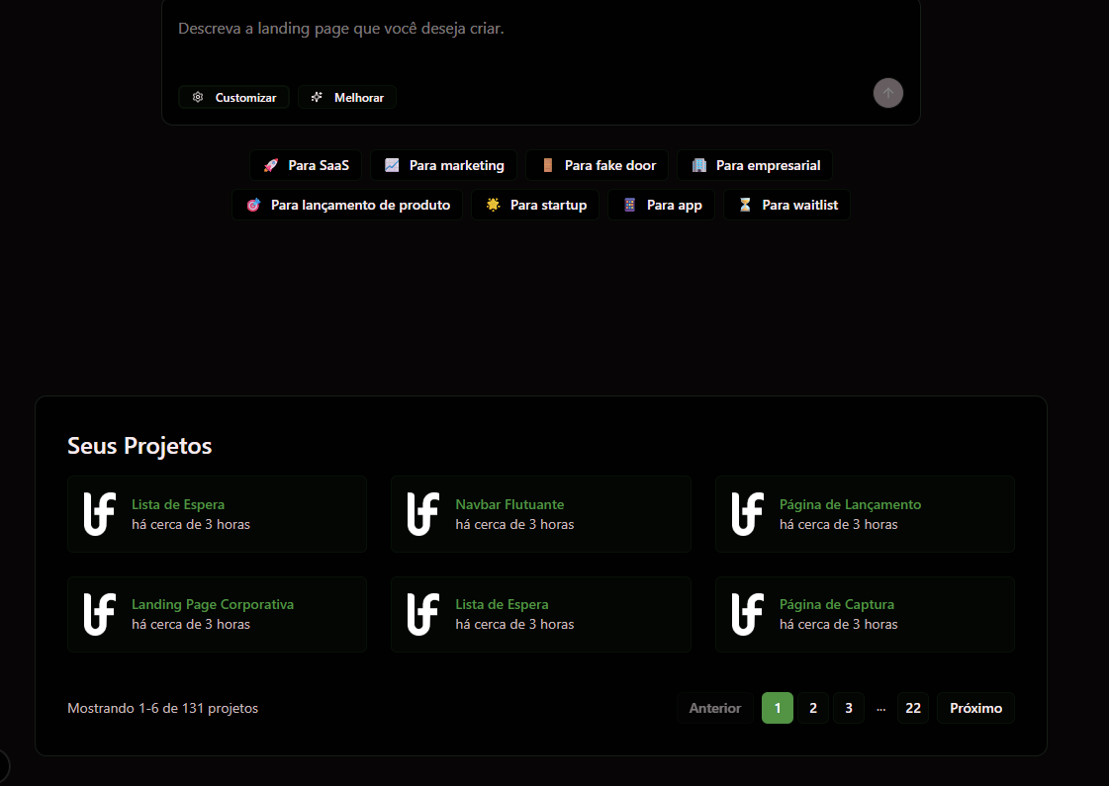
Task: Pick the Para fake door suggestion
Action: (598, 165)
